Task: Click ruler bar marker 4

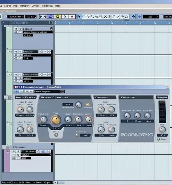Action: [98, 23]
